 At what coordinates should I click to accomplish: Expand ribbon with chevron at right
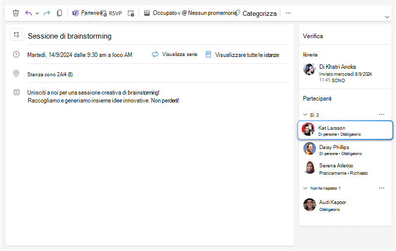coord(387,17)
